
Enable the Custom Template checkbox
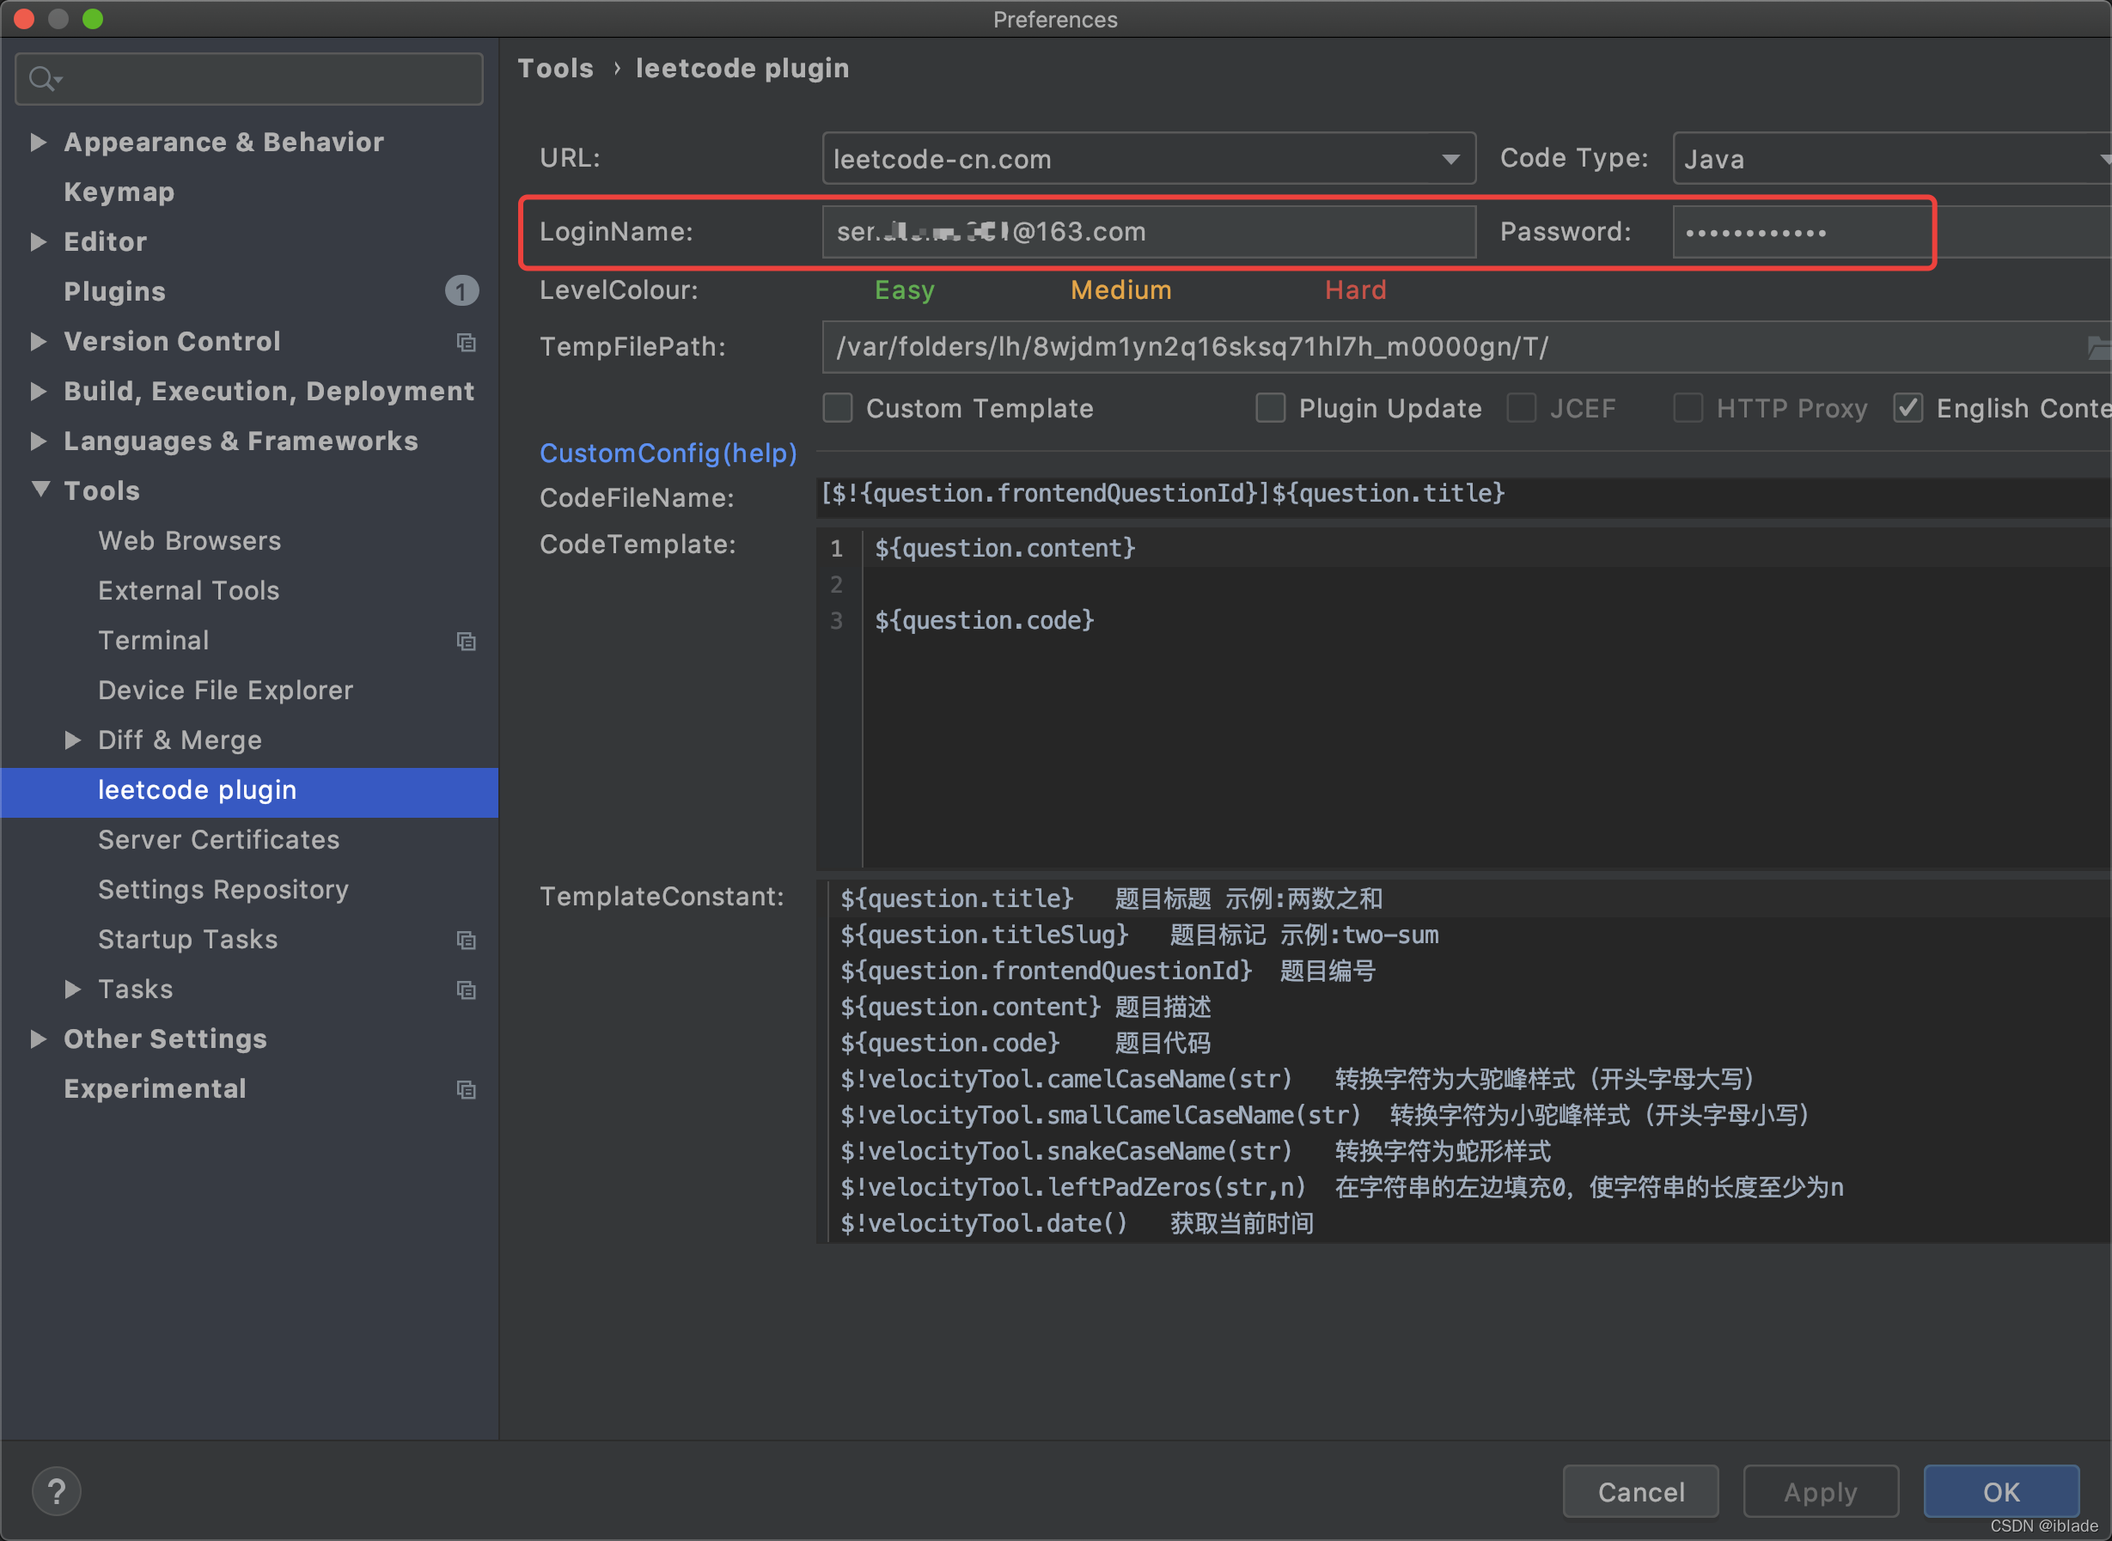point(837,408)
